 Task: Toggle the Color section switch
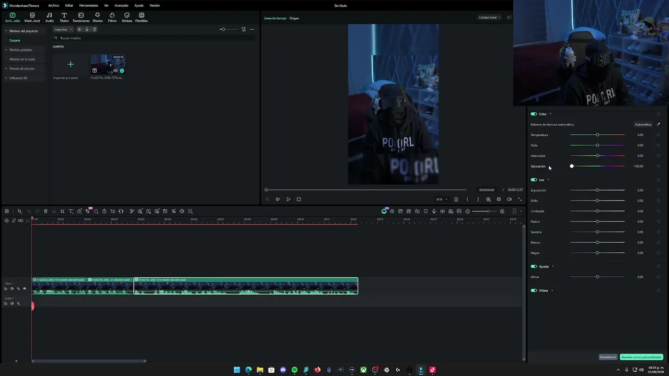tap(534, 114)
